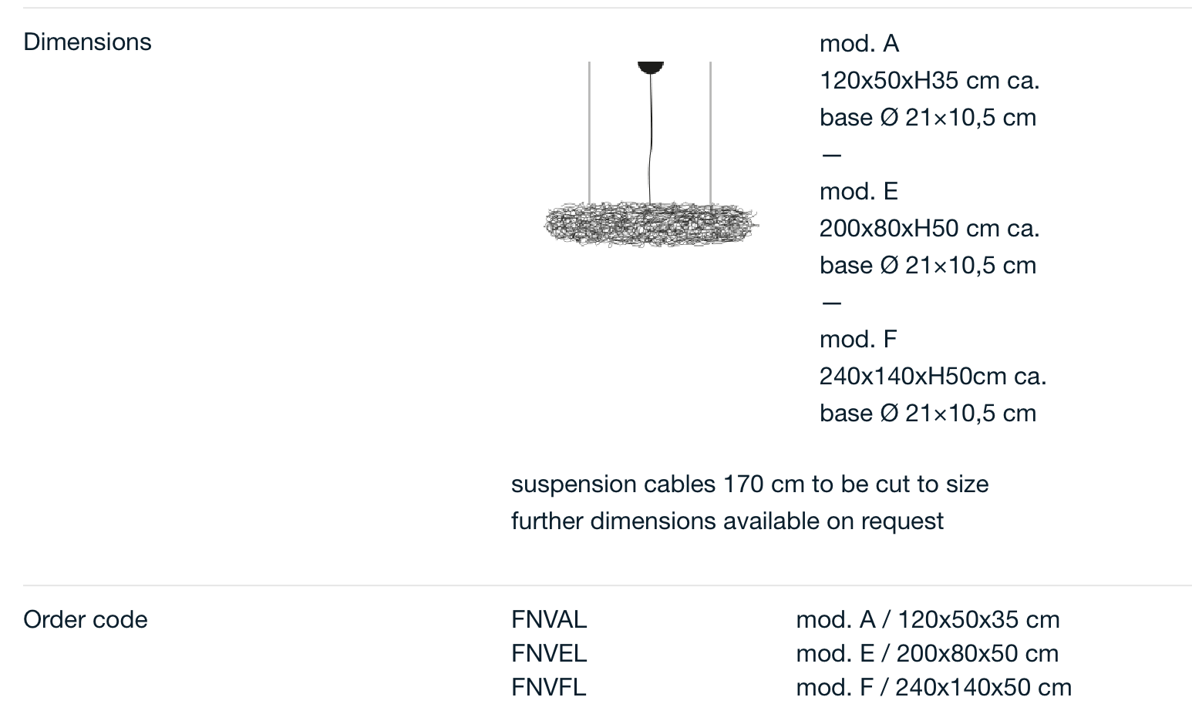Click the black ceiling canopy in drawing
Screen dimensions: 1192x724
point(651,67)
